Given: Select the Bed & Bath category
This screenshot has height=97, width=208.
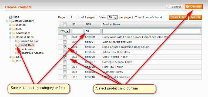Looking at the screenshot, I should (x=27, y=45).
